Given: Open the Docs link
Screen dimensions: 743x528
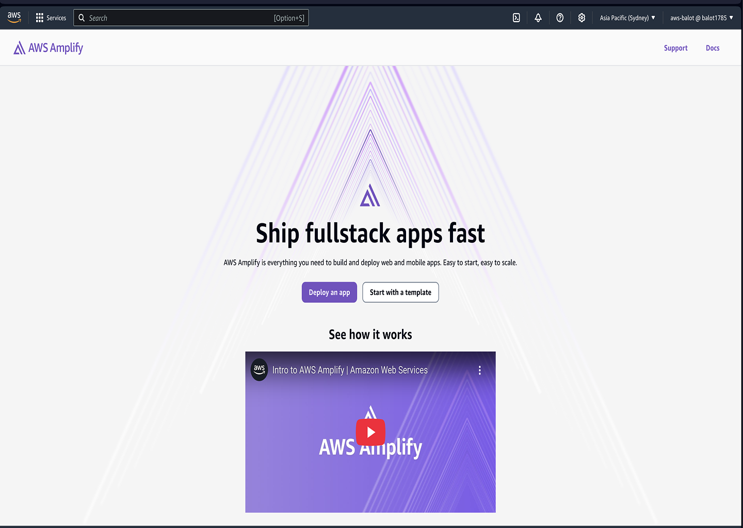Looking at the screenshot, I should (x=713, y=48).
